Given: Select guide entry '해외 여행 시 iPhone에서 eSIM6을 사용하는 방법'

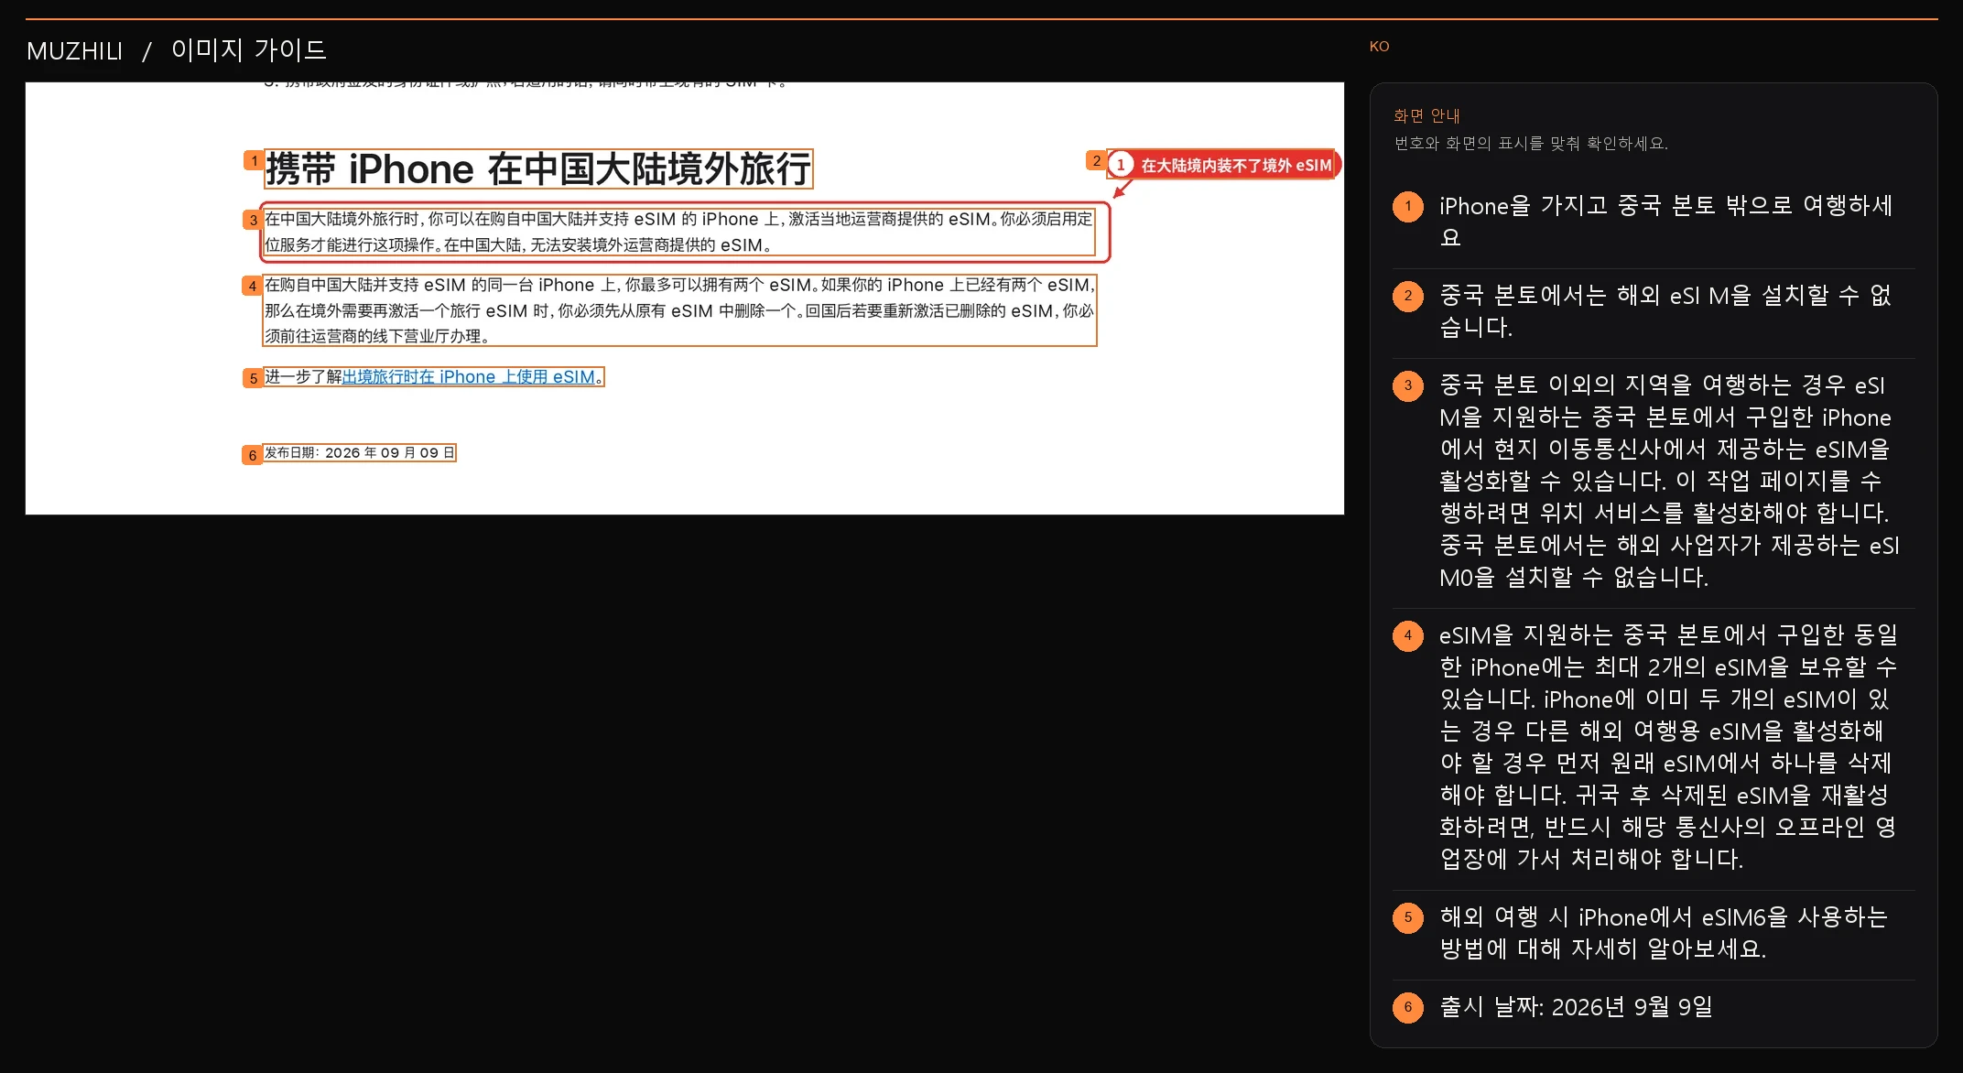Looking at the screenshot, I should (1654, 933).
